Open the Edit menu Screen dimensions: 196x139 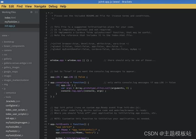point(12,6)
